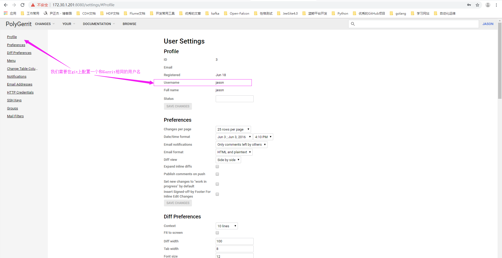This screenshot has width=502, height=258.
Task: Open the JeeSite4.0 bookmark folder
Action: pos(287,13)
